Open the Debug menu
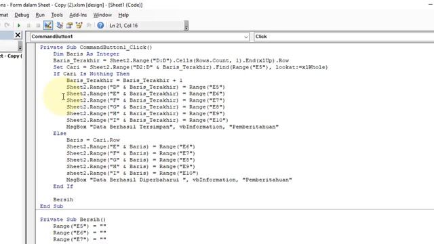Image resolution: width=434 pixels, height=244 pixels. click(22, 15)
